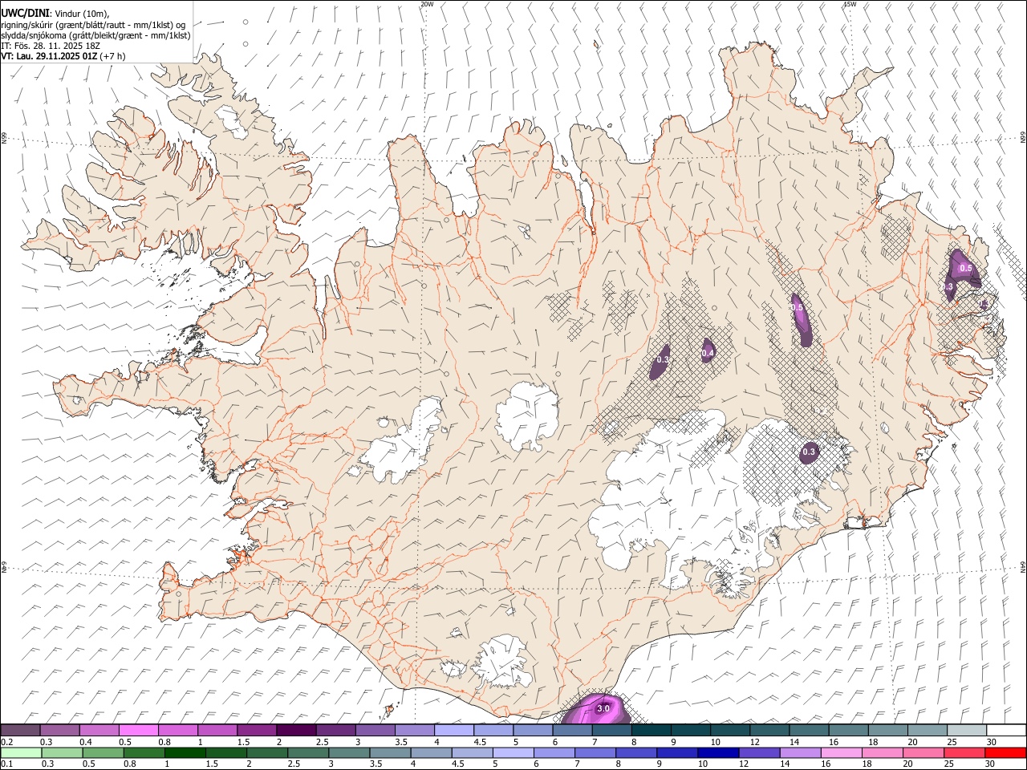Click the 0.3 label on the Vatnajökull glacier patch
1027x770 pixels.
click(809, 452)
